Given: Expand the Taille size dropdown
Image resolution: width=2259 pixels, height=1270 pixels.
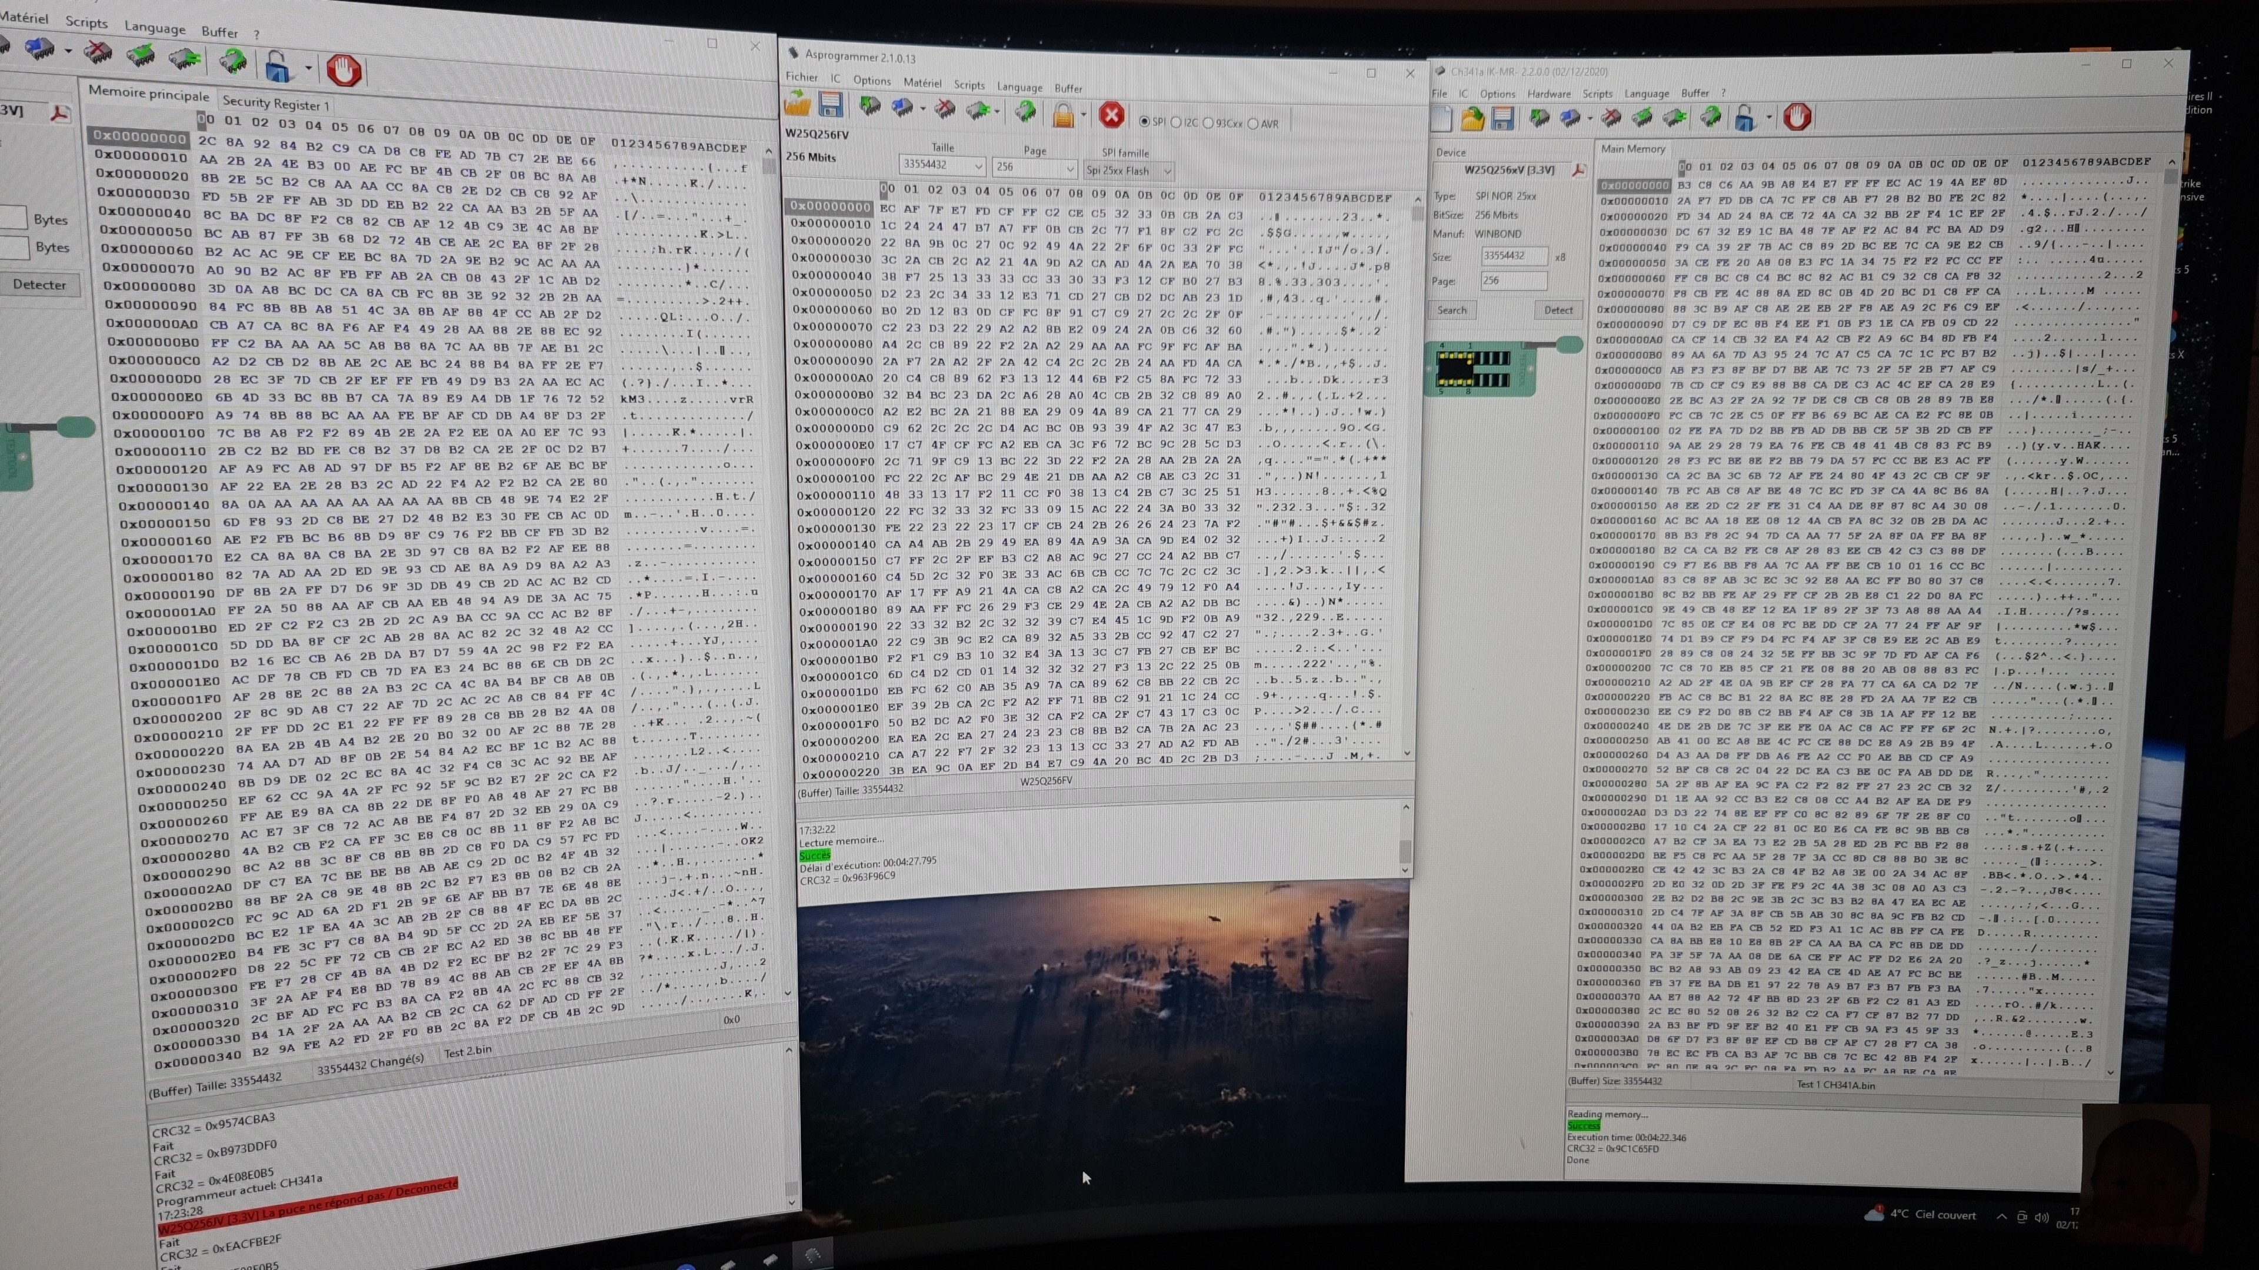Looking at the screenshot, I should (979, 166).
